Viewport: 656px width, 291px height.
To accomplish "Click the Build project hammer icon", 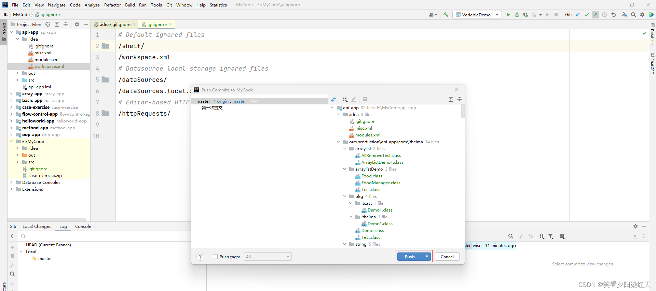I will click(446, 15).
